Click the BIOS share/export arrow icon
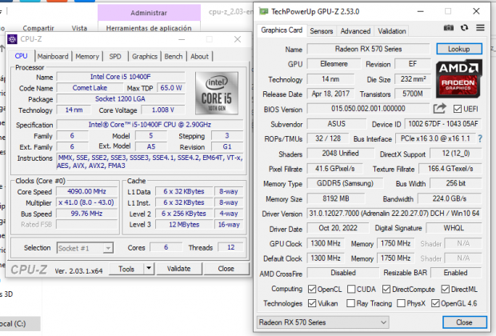Screen dimensions: 496x336 click(x=440, y=109)
